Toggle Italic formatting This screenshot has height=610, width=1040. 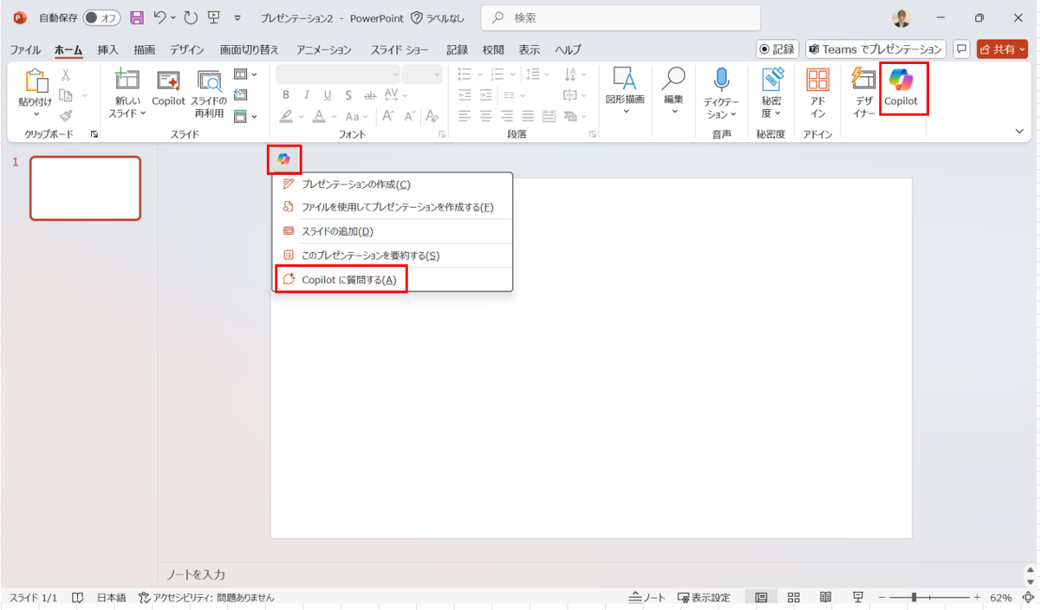(307, 95)
